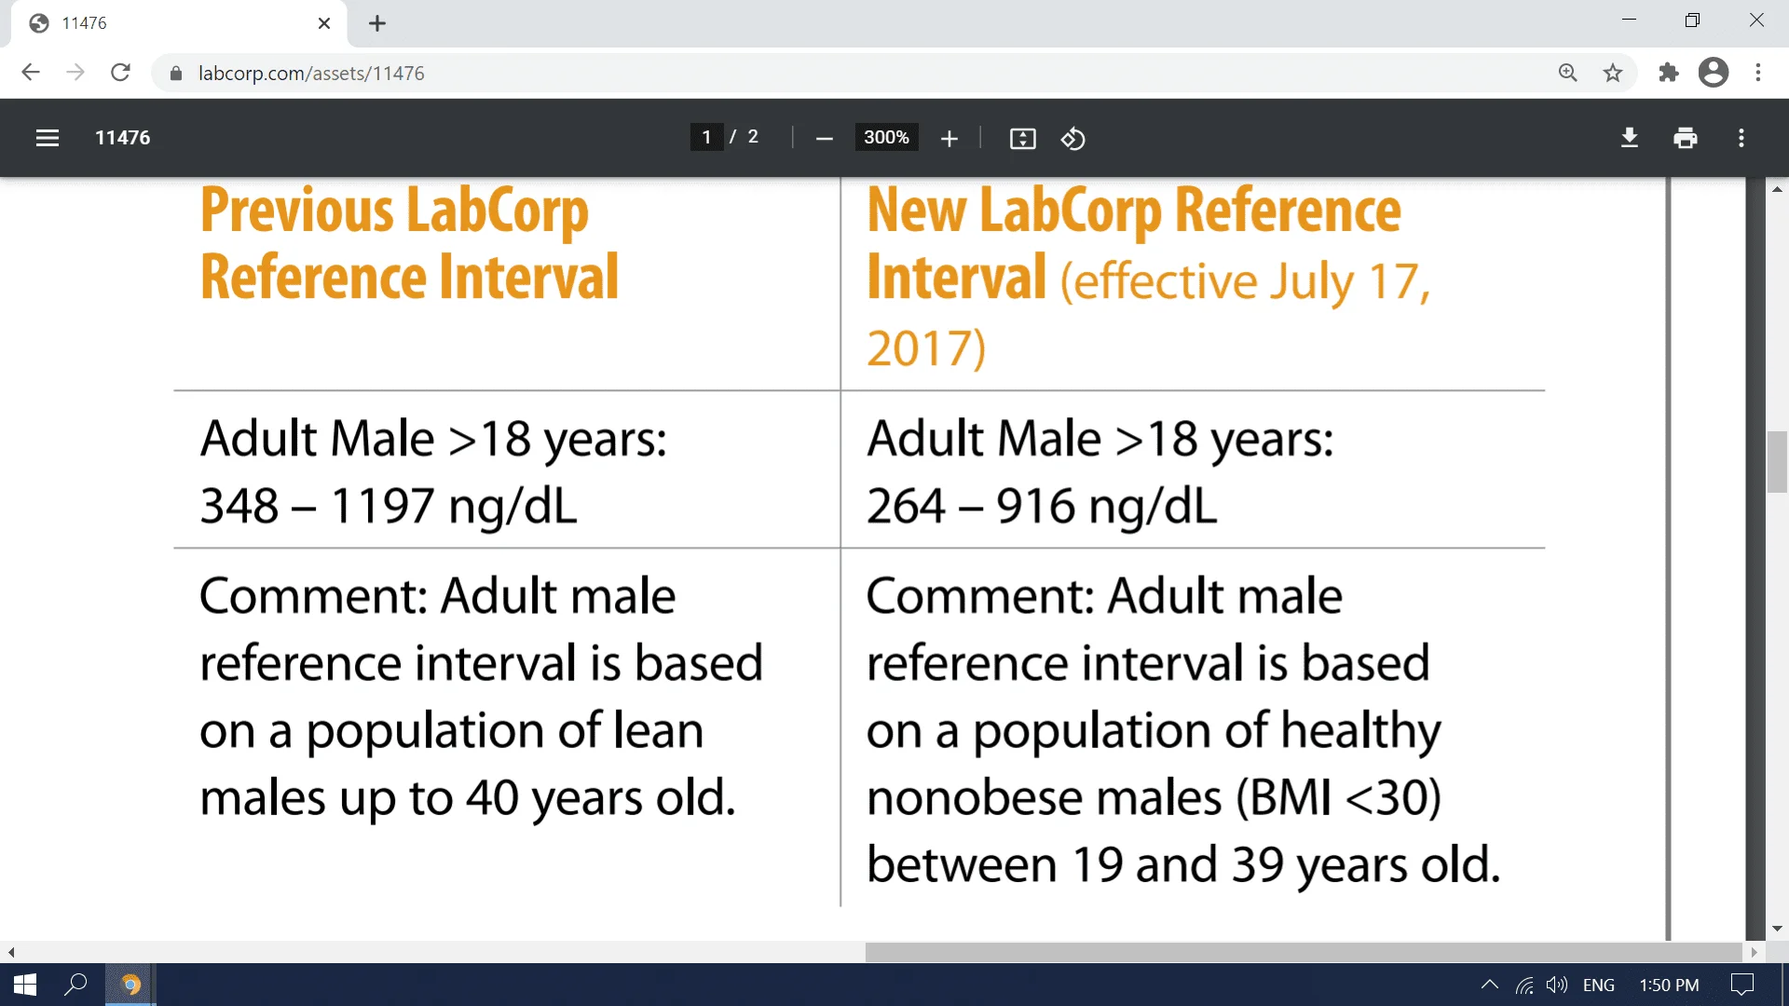Open a new browser tab

[376, 23]
